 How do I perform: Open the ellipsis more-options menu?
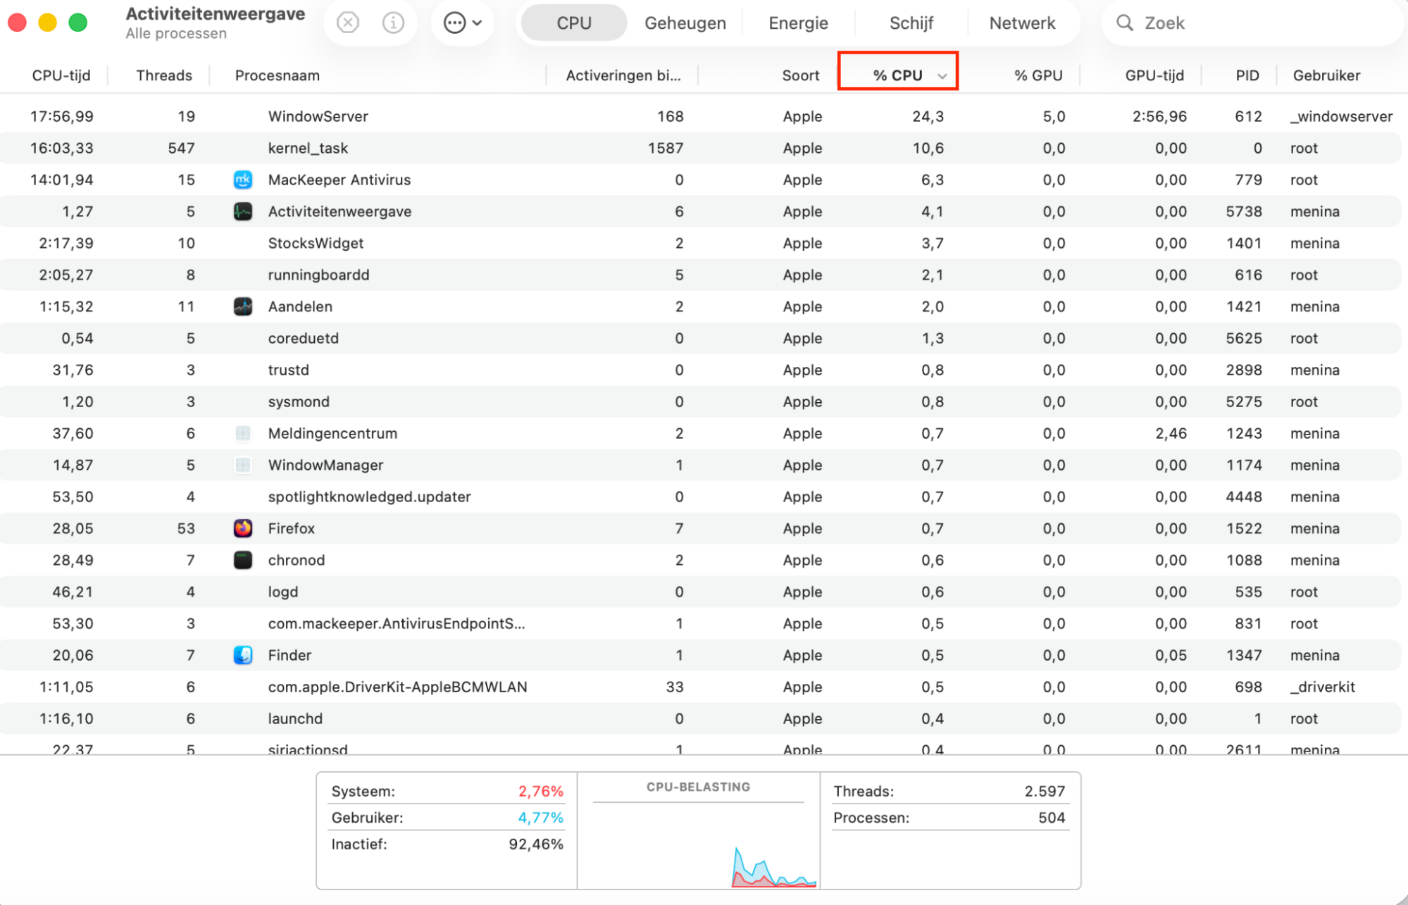click(x=462, y=23)
